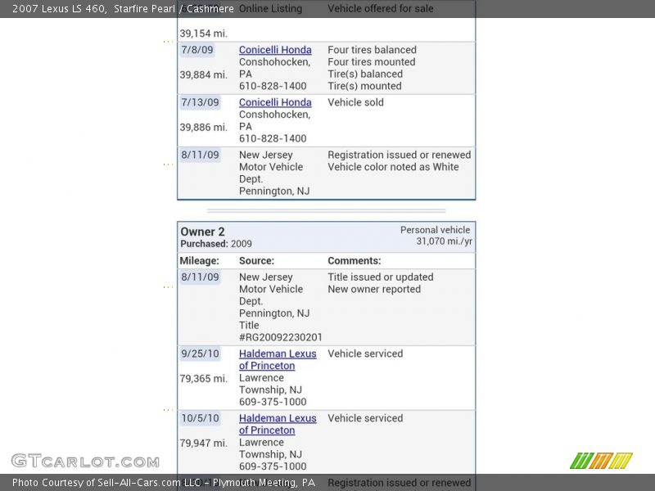Select phone number 609-375-1000 in the 9/25/10 row
Image resolution: width=655 pixels, height=491 pixels.
[x=273, y=402]
